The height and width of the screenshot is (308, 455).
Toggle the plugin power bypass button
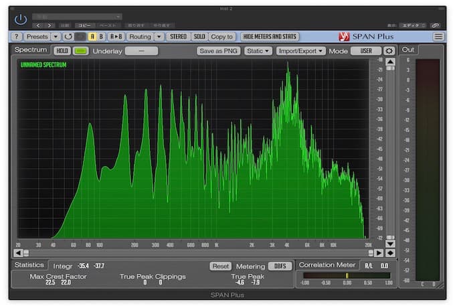(x=21, y=19)
